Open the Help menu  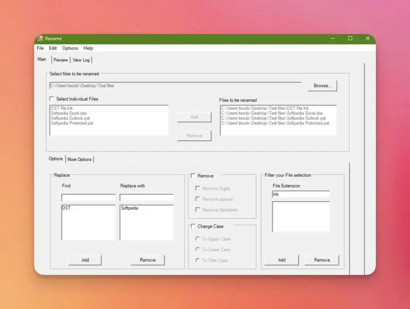click(x=88, y=48)
